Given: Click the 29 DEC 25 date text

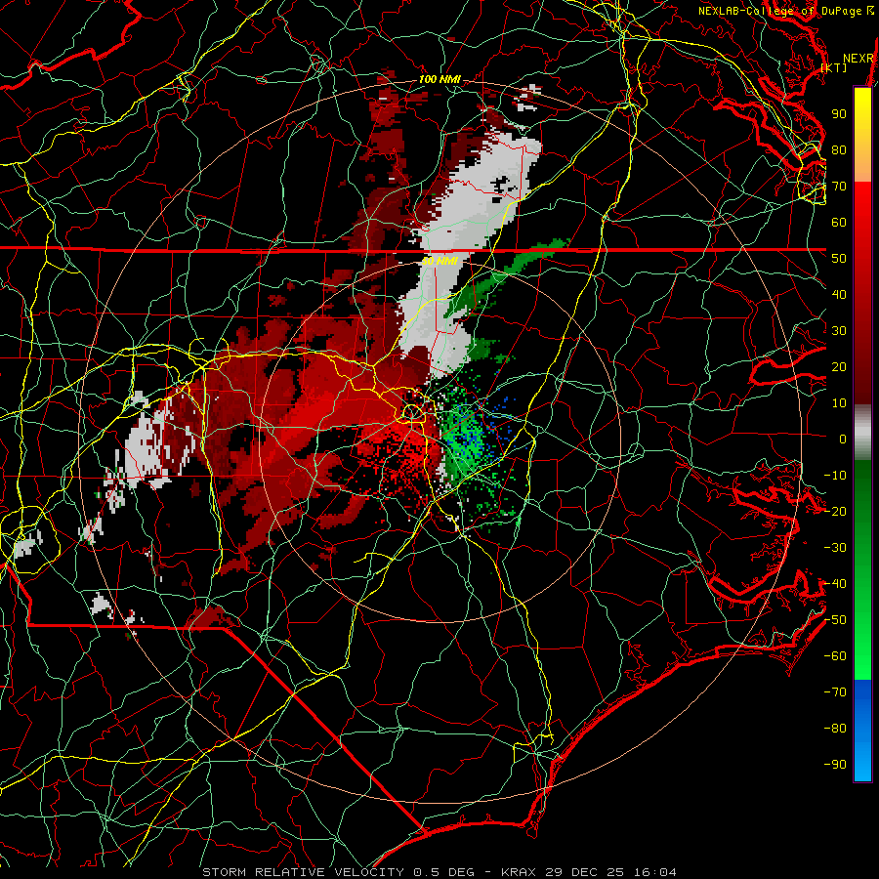Looking at the screenshot, I should tap(584, 872).
